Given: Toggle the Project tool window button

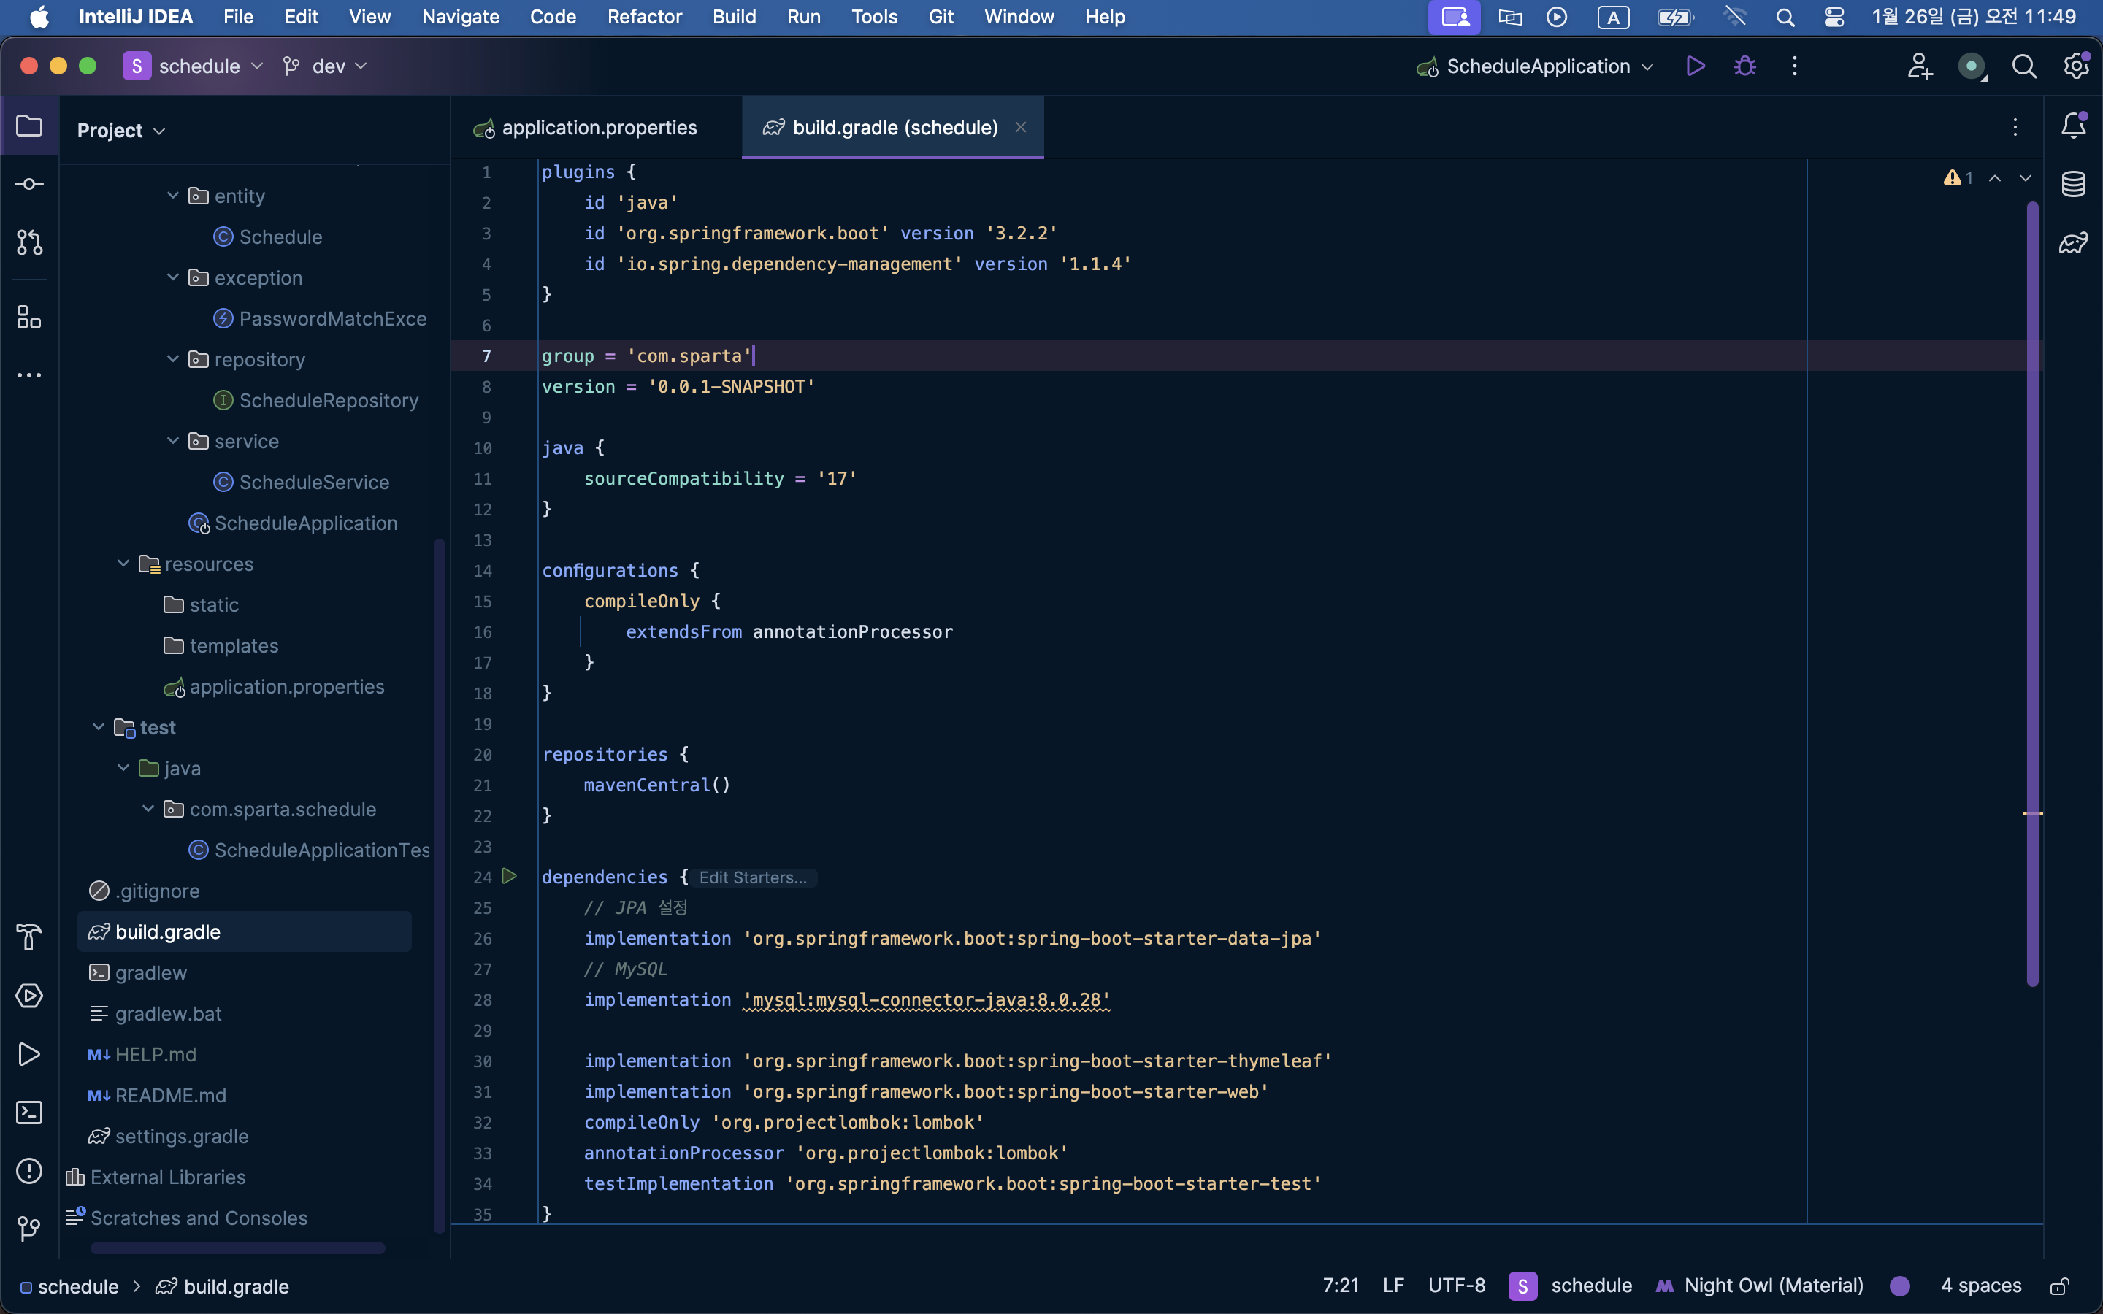Looking at the screenshot, I should 28,127.
